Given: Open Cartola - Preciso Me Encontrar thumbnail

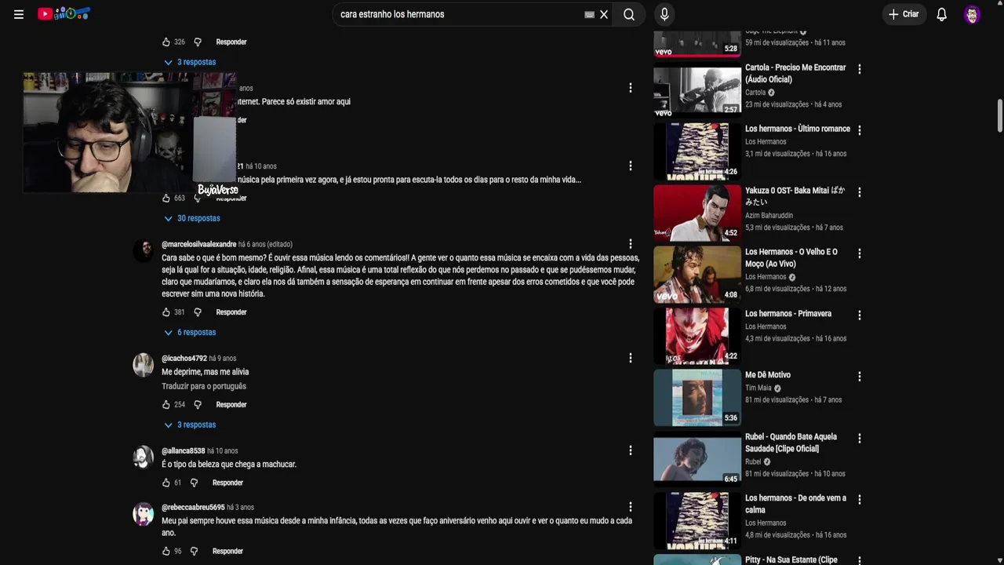Looking at the screenshot, I should pos(697,91).
